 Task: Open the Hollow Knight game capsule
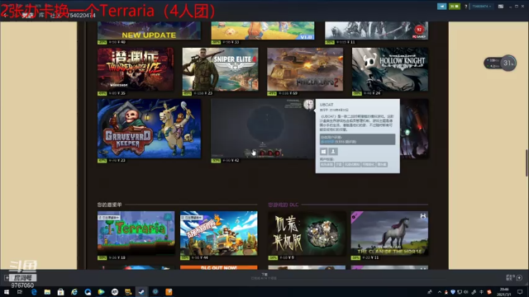[390, 69]
